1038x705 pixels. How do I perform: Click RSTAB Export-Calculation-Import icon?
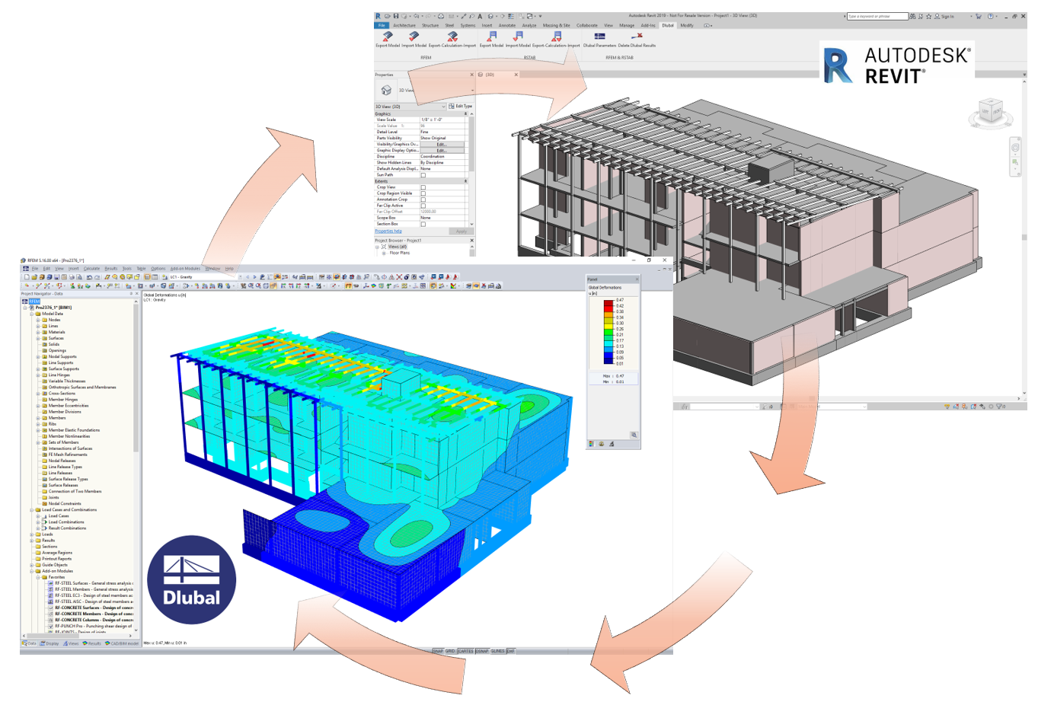pyautogui.click(x=557, y=36)
